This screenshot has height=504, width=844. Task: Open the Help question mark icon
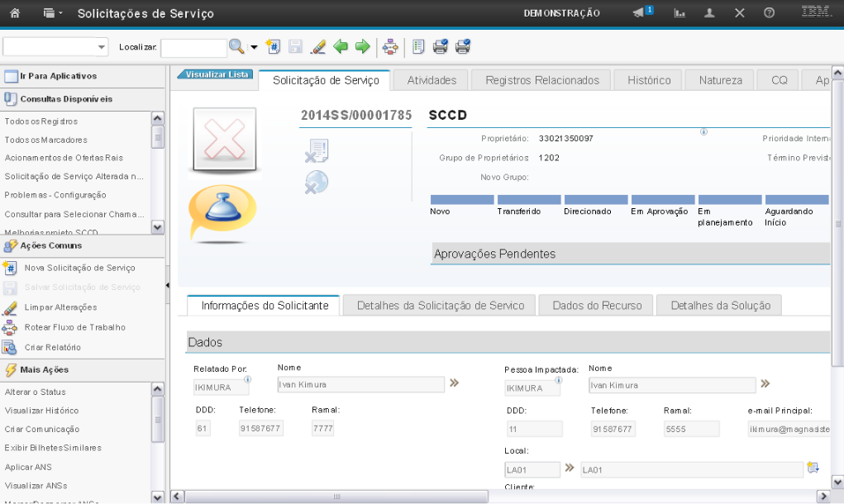[x=770, y=13]
